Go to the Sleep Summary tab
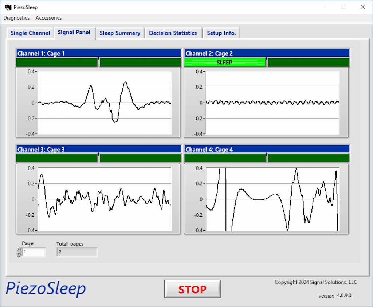The height and width of the screenshot is (307, 373). (120, 33)
